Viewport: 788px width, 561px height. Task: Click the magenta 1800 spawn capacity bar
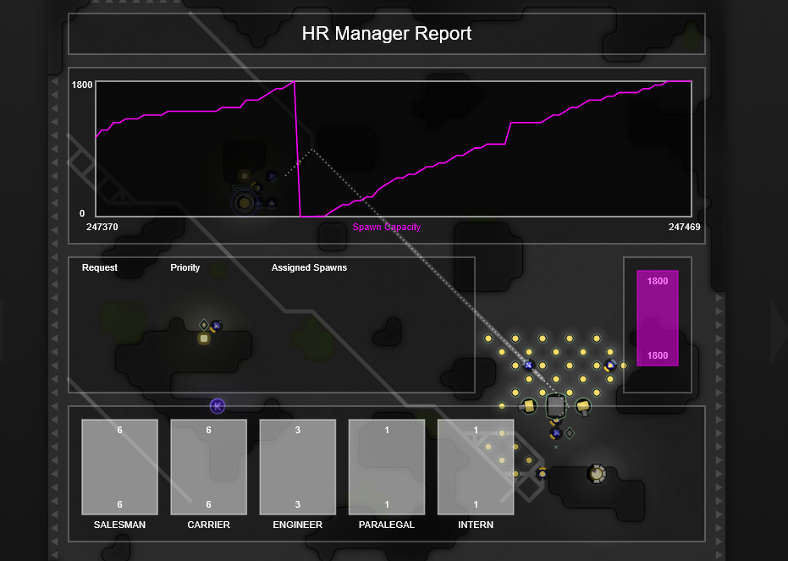point(658,318)
